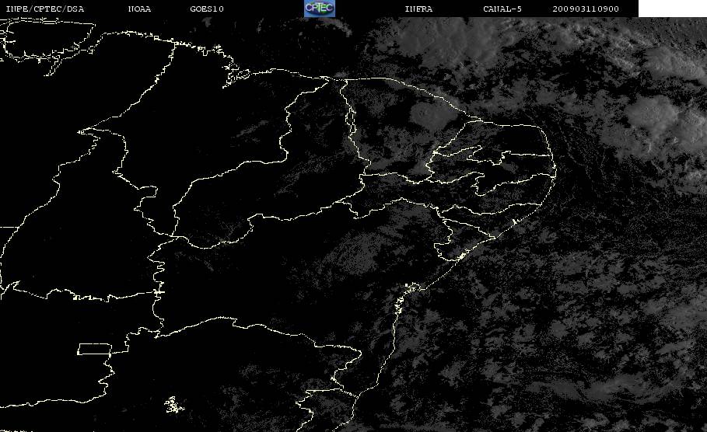Select the INPE/CPTEC/DSA header label

[x=45, y=9]
